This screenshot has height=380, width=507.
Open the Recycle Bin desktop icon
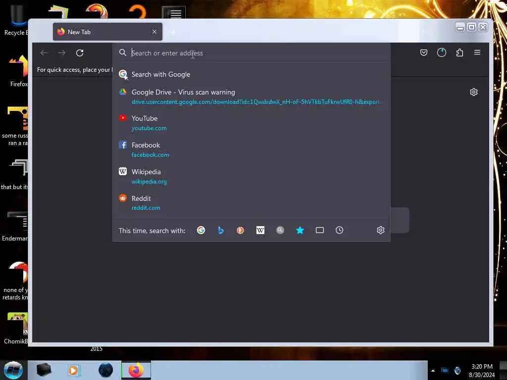(16, 19)
